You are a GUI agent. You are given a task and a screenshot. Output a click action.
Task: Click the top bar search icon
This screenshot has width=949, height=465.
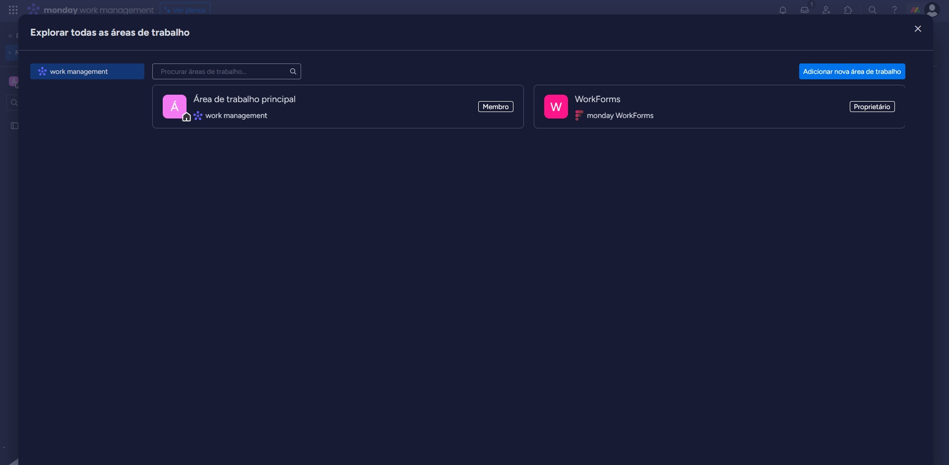(872, 10)
